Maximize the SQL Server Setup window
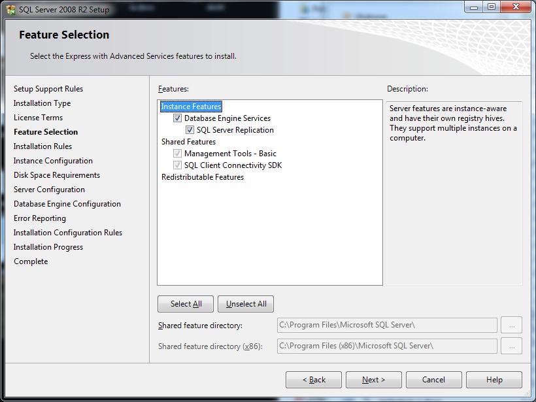 coord(491,7)
